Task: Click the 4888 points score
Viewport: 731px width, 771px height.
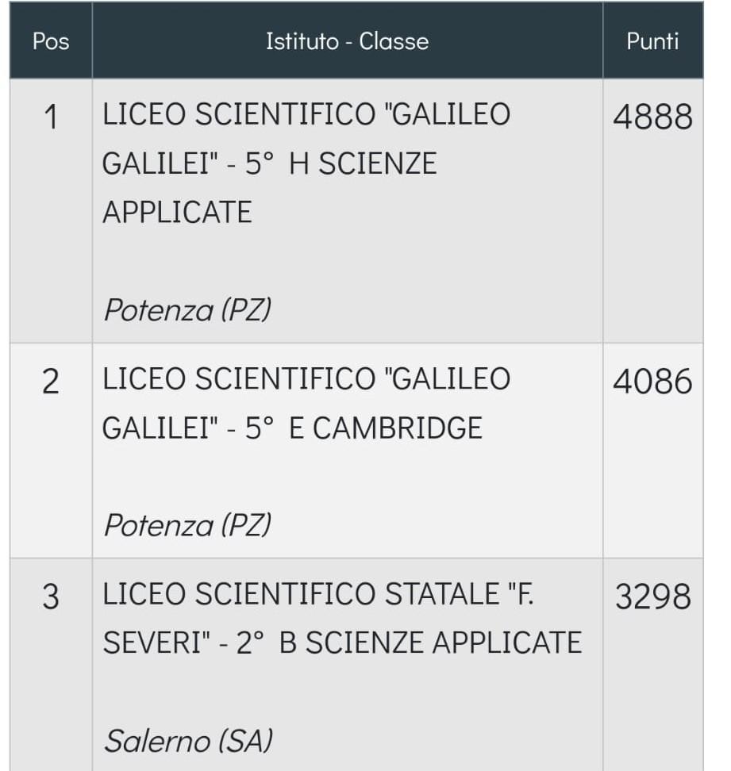Action: tap(652, 117)
